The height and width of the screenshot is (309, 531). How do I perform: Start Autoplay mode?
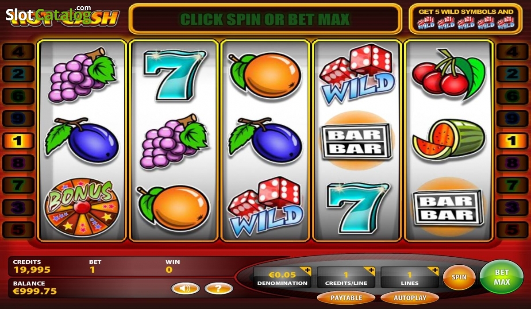pos(409,298)
